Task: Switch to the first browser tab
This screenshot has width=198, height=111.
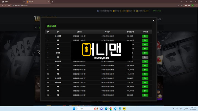Action: click(x=13, y=2)
